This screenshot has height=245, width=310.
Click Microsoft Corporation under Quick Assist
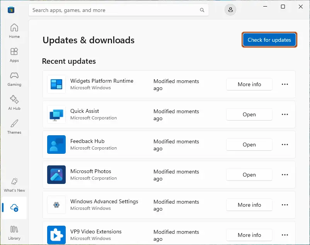click(x=94, y=118)
